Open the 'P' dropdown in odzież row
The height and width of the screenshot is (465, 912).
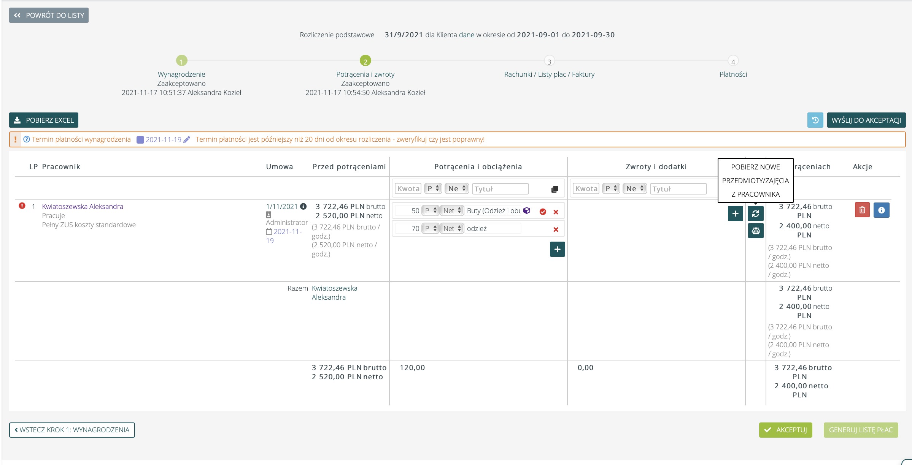431,228
